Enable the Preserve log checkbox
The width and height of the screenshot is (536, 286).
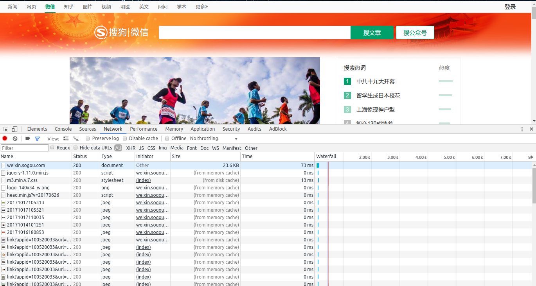(x=88, y=139)
